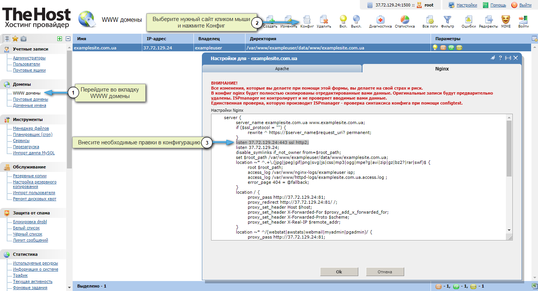Open MIME types toolbar icon

point(505,21)
